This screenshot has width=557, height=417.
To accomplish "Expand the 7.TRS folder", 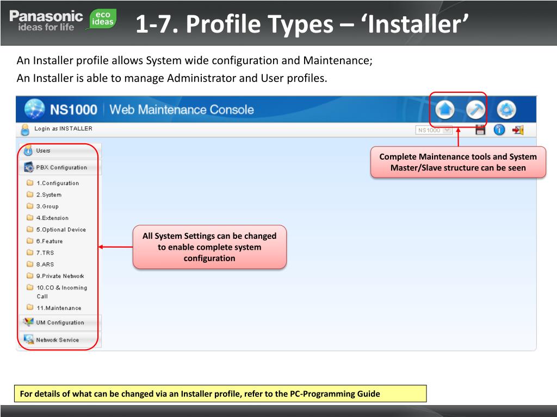I will tap(41, 253).
